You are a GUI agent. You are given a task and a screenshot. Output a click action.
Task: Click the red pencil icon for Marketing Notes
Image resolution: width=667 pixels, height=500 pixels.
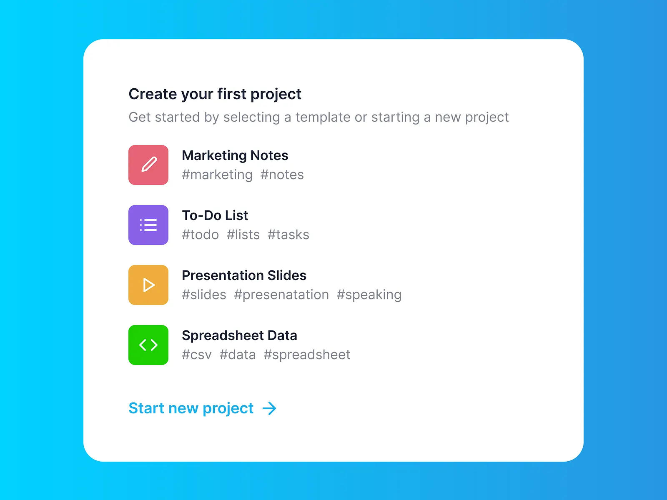pos(148,165)
